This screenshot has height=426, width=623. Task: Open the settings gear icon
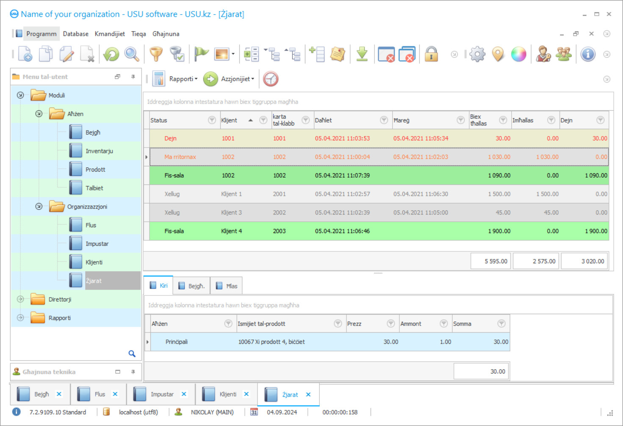coord(477,54)
